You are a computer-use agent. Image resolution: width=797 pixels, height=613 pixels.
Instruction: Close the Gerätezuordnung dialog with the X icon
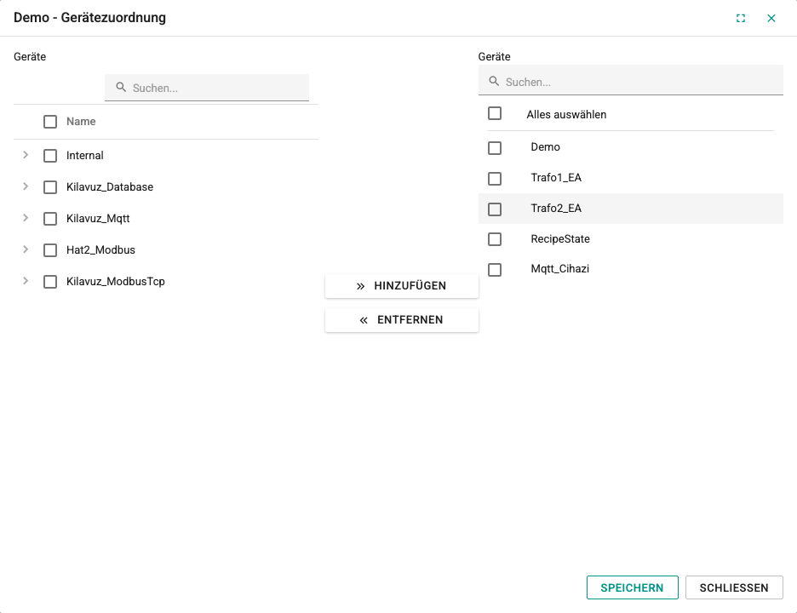771,18
